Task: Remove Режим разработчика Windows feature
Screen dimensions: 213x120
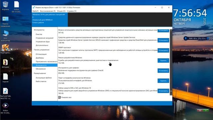Action: [163, 60]
